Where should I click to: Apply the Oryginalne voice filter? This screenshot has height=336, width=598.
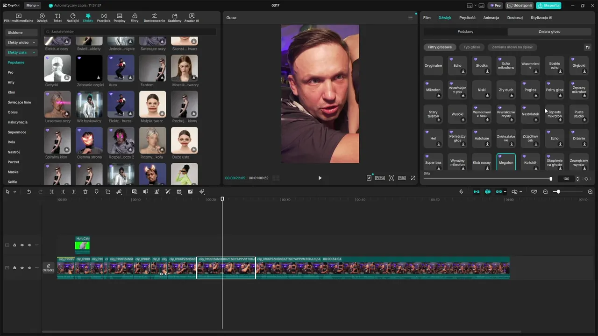tap(433, 65)
